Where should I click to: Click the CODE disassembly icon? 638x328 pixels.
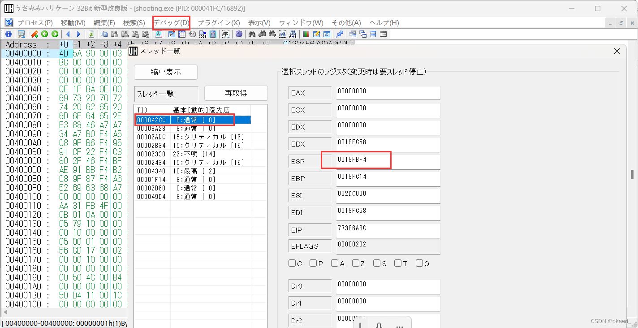[203, 34]
